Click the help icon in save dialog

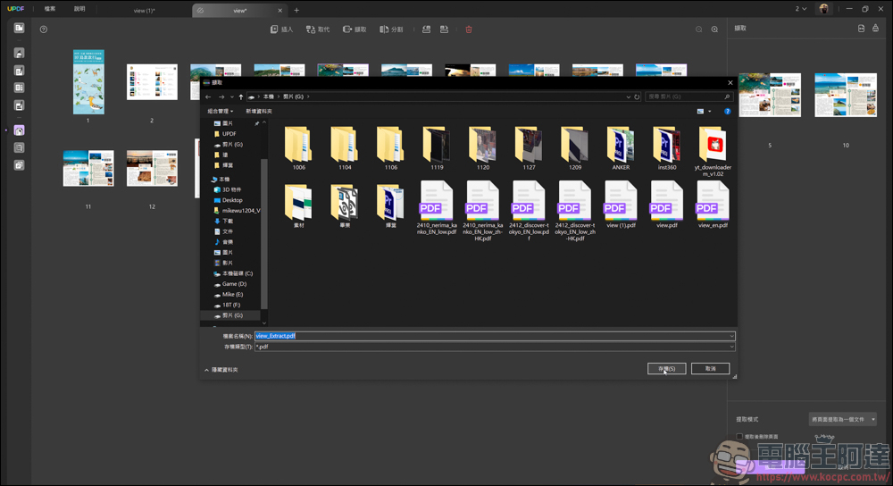click(727, 111)
